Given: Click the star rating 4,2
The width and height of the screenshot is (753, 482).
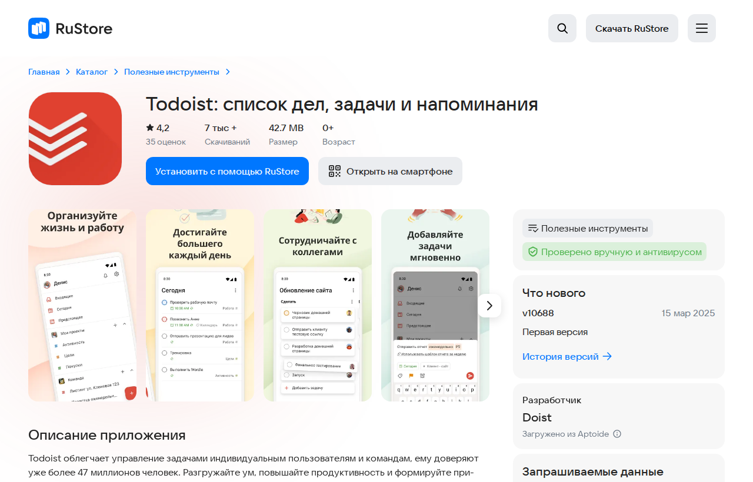Looking at the screenshot, I should click(x=158, y=128).
